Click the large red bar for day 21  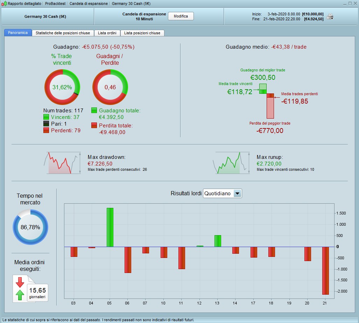pos(325,271)
